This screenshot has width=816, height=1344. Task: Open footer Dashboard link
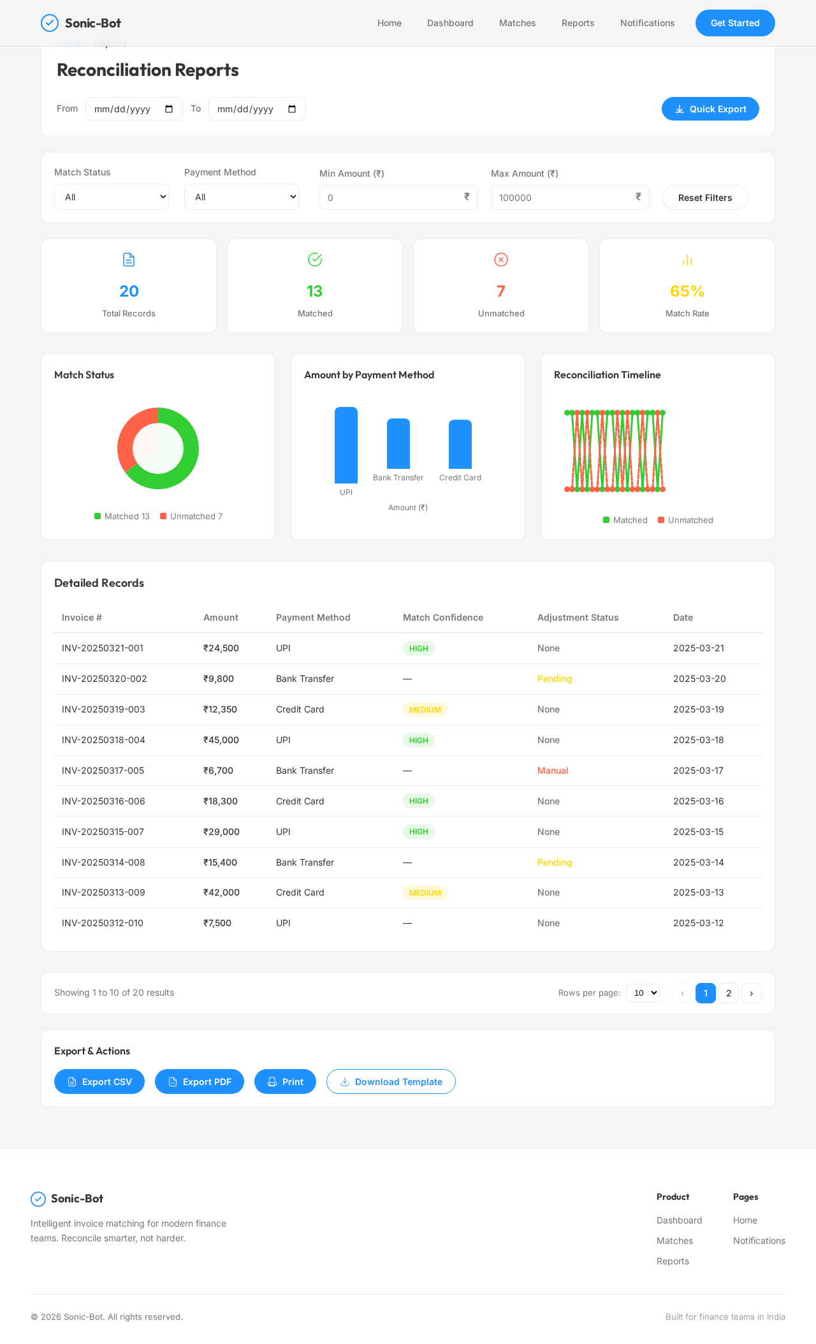point(680,1220)
